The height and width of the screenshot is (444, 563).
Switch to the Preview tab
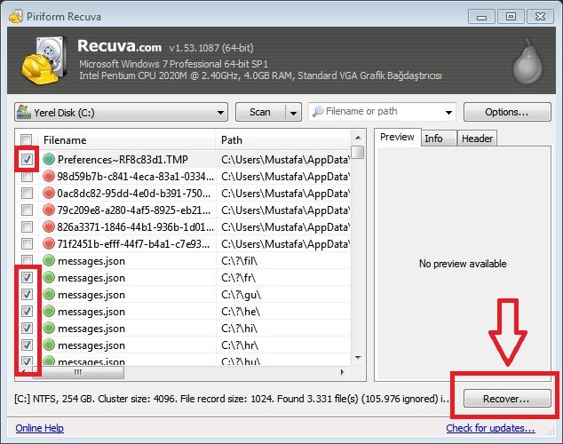pos(397,137)
